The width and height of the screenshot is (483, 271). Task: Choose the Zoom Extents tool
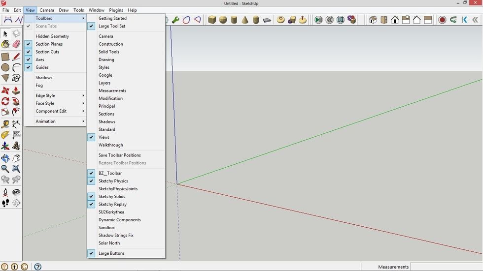[x=16, y=169]
